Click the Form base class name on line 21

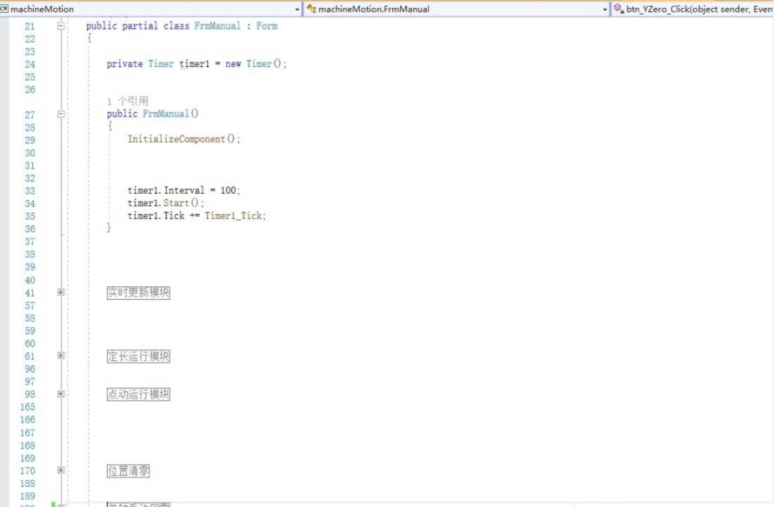[x=267, y=26]
